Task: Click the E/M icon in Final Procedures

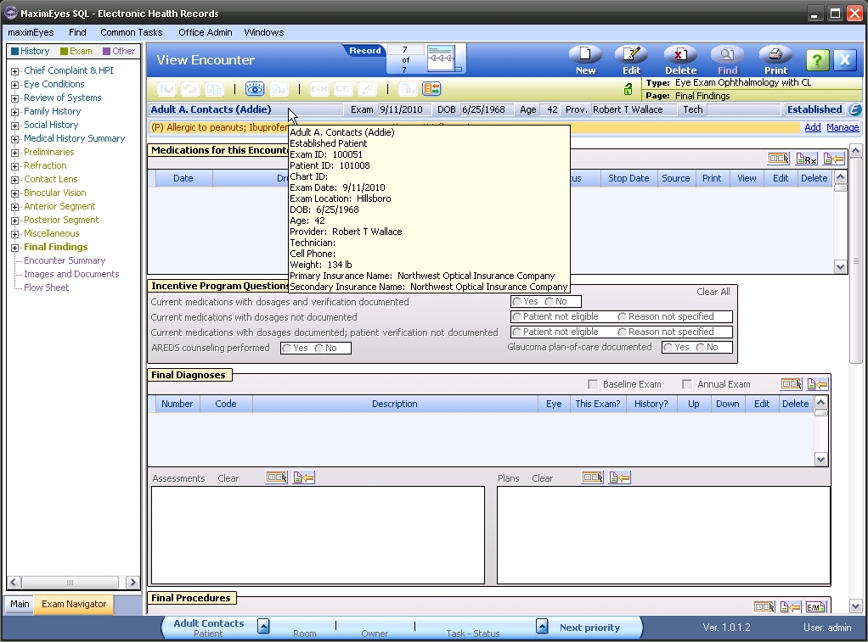Action: pos(815,606)
